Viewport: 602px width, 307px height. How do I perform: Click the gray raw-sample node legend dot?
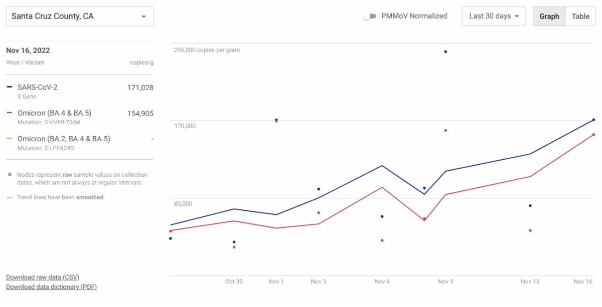pos(10,175)
